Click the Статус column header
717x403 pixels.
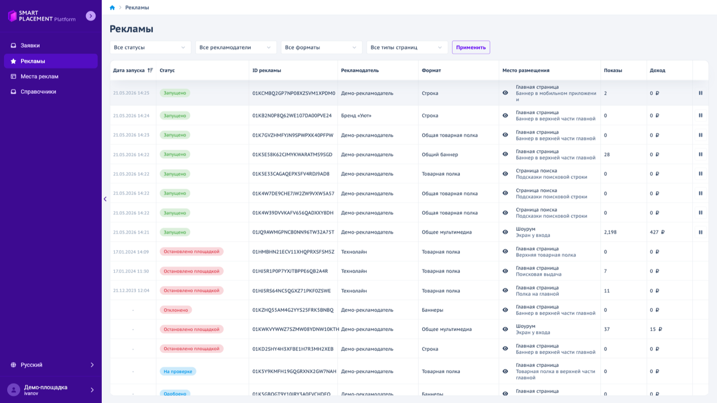click(167, 70)
